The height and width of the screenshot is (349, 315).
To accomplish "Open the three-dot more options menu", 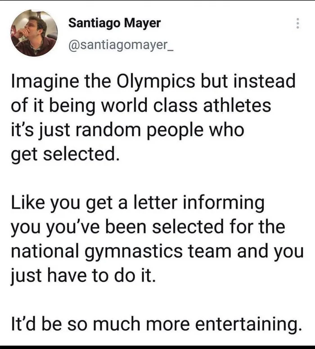I will (297, 23).
